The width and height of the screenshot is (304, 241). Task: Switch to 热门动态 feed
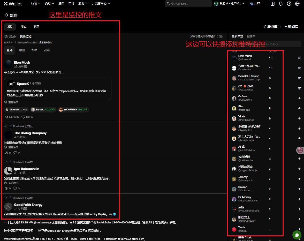coord(10,36)
